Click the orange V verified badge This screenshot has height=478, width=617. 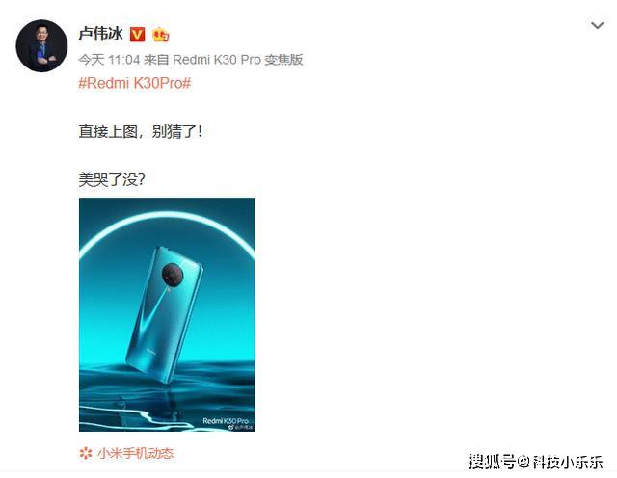[137, 35]
